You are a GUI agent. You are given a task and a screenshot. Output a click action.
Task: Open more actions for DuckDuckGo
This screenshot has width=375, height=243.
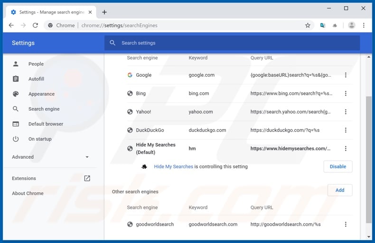[346, 130]
